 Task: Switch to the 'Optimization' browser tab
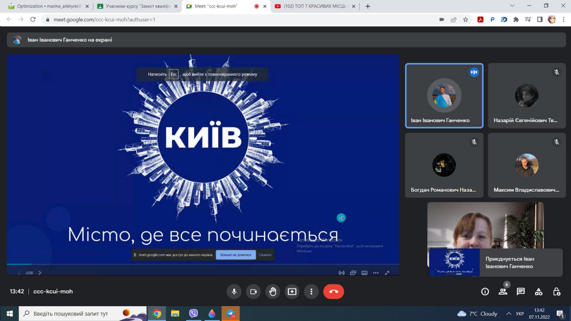(49, 6)
